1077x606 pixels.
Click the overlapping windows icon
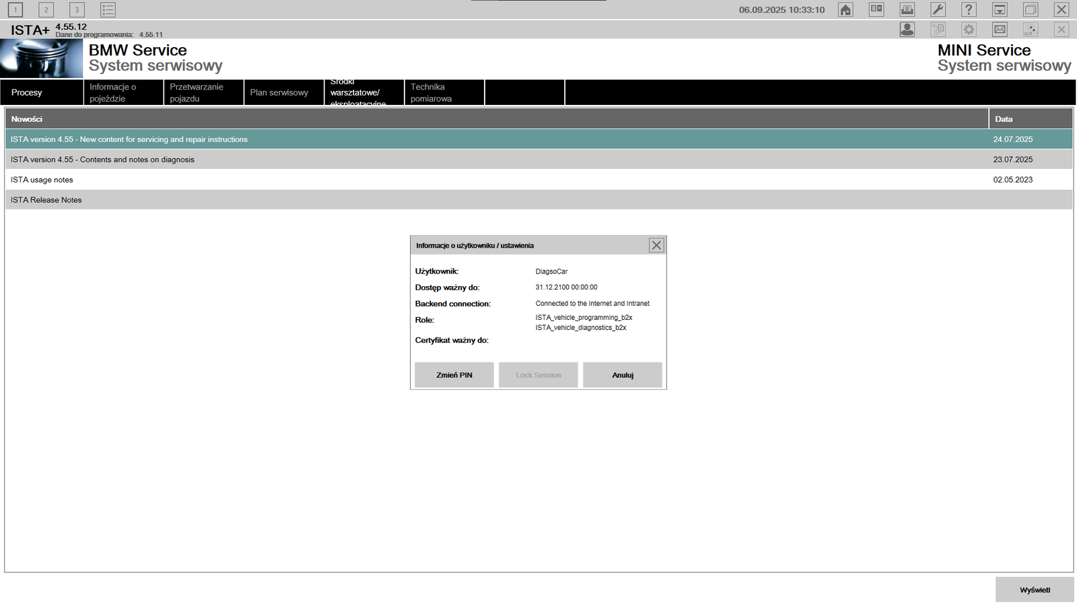pyautogui.click(x=1031, y=9)
